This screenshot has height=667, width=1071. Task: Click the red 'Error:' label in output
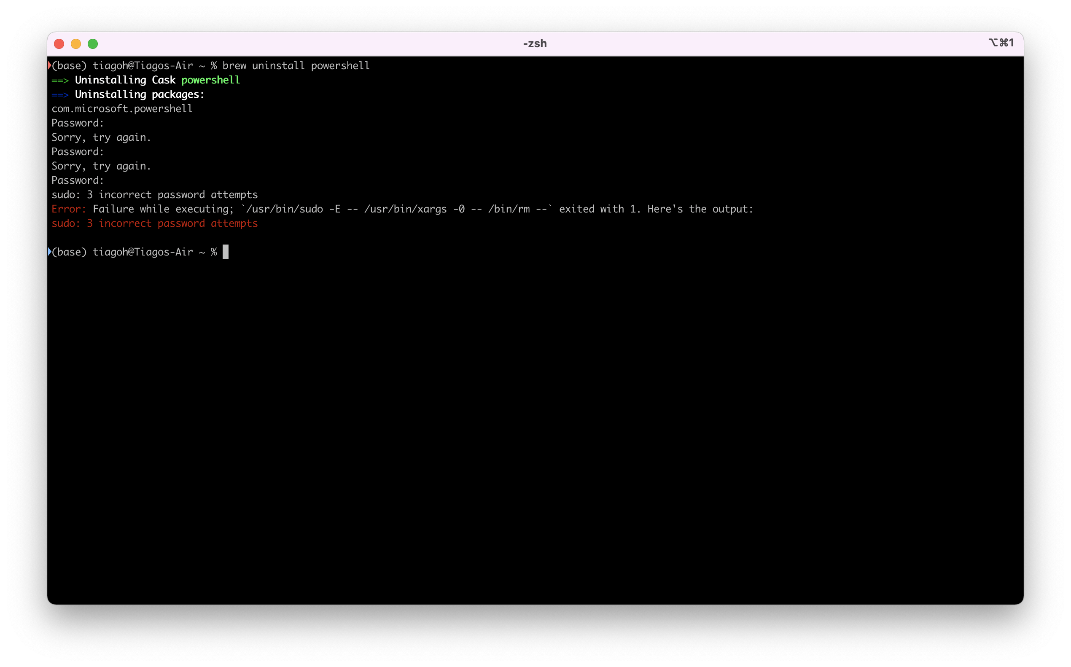tap(67, 209)
